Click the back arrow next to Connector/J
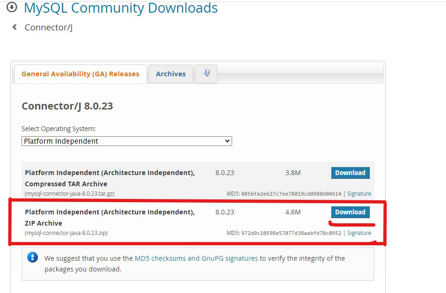Viewport: 446px width, 293px height. click(x=15, y=27)
